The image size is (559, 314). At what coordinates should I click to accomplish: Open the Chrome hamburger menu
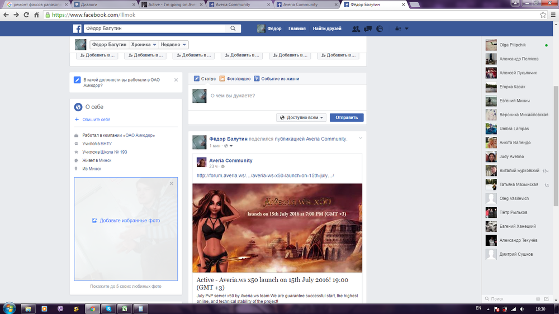tap(553, 15)
